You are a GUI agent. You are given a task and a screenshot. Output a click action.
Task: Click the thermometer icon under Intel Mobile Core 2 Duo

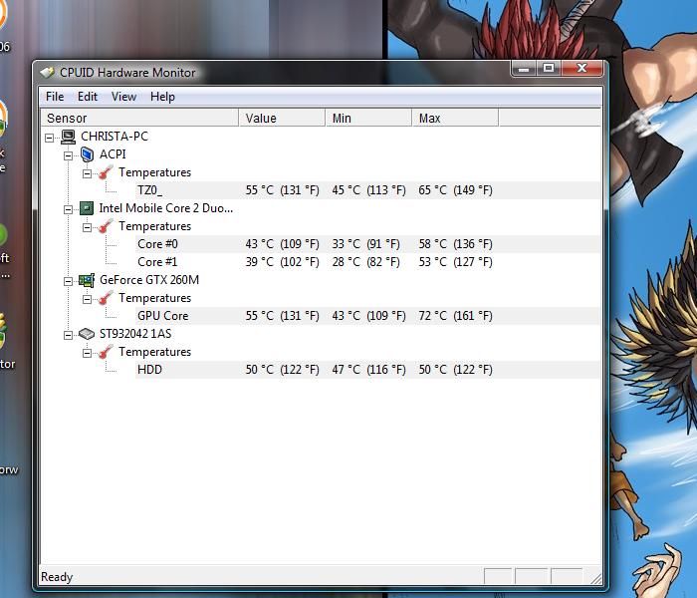(x=106, y=226)
